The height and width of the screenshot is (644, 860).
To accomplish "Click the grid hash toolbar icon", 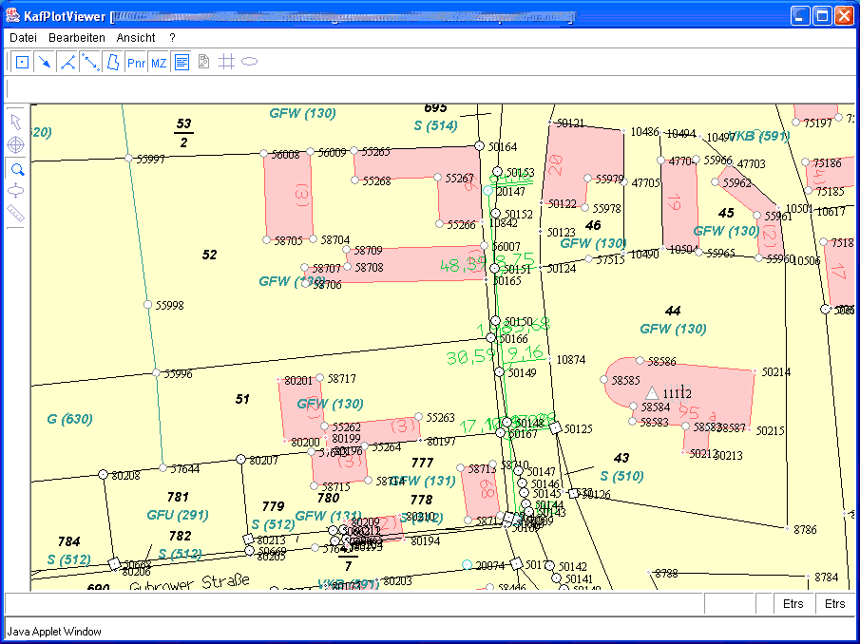I will (226, 63).
